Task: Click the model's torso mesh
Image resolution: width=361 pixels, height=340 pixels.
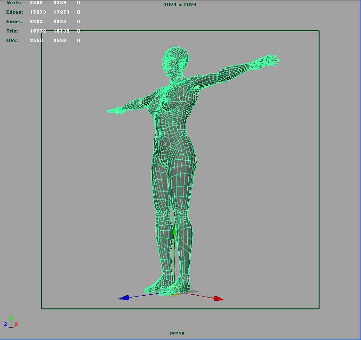Action: (175, 118)
